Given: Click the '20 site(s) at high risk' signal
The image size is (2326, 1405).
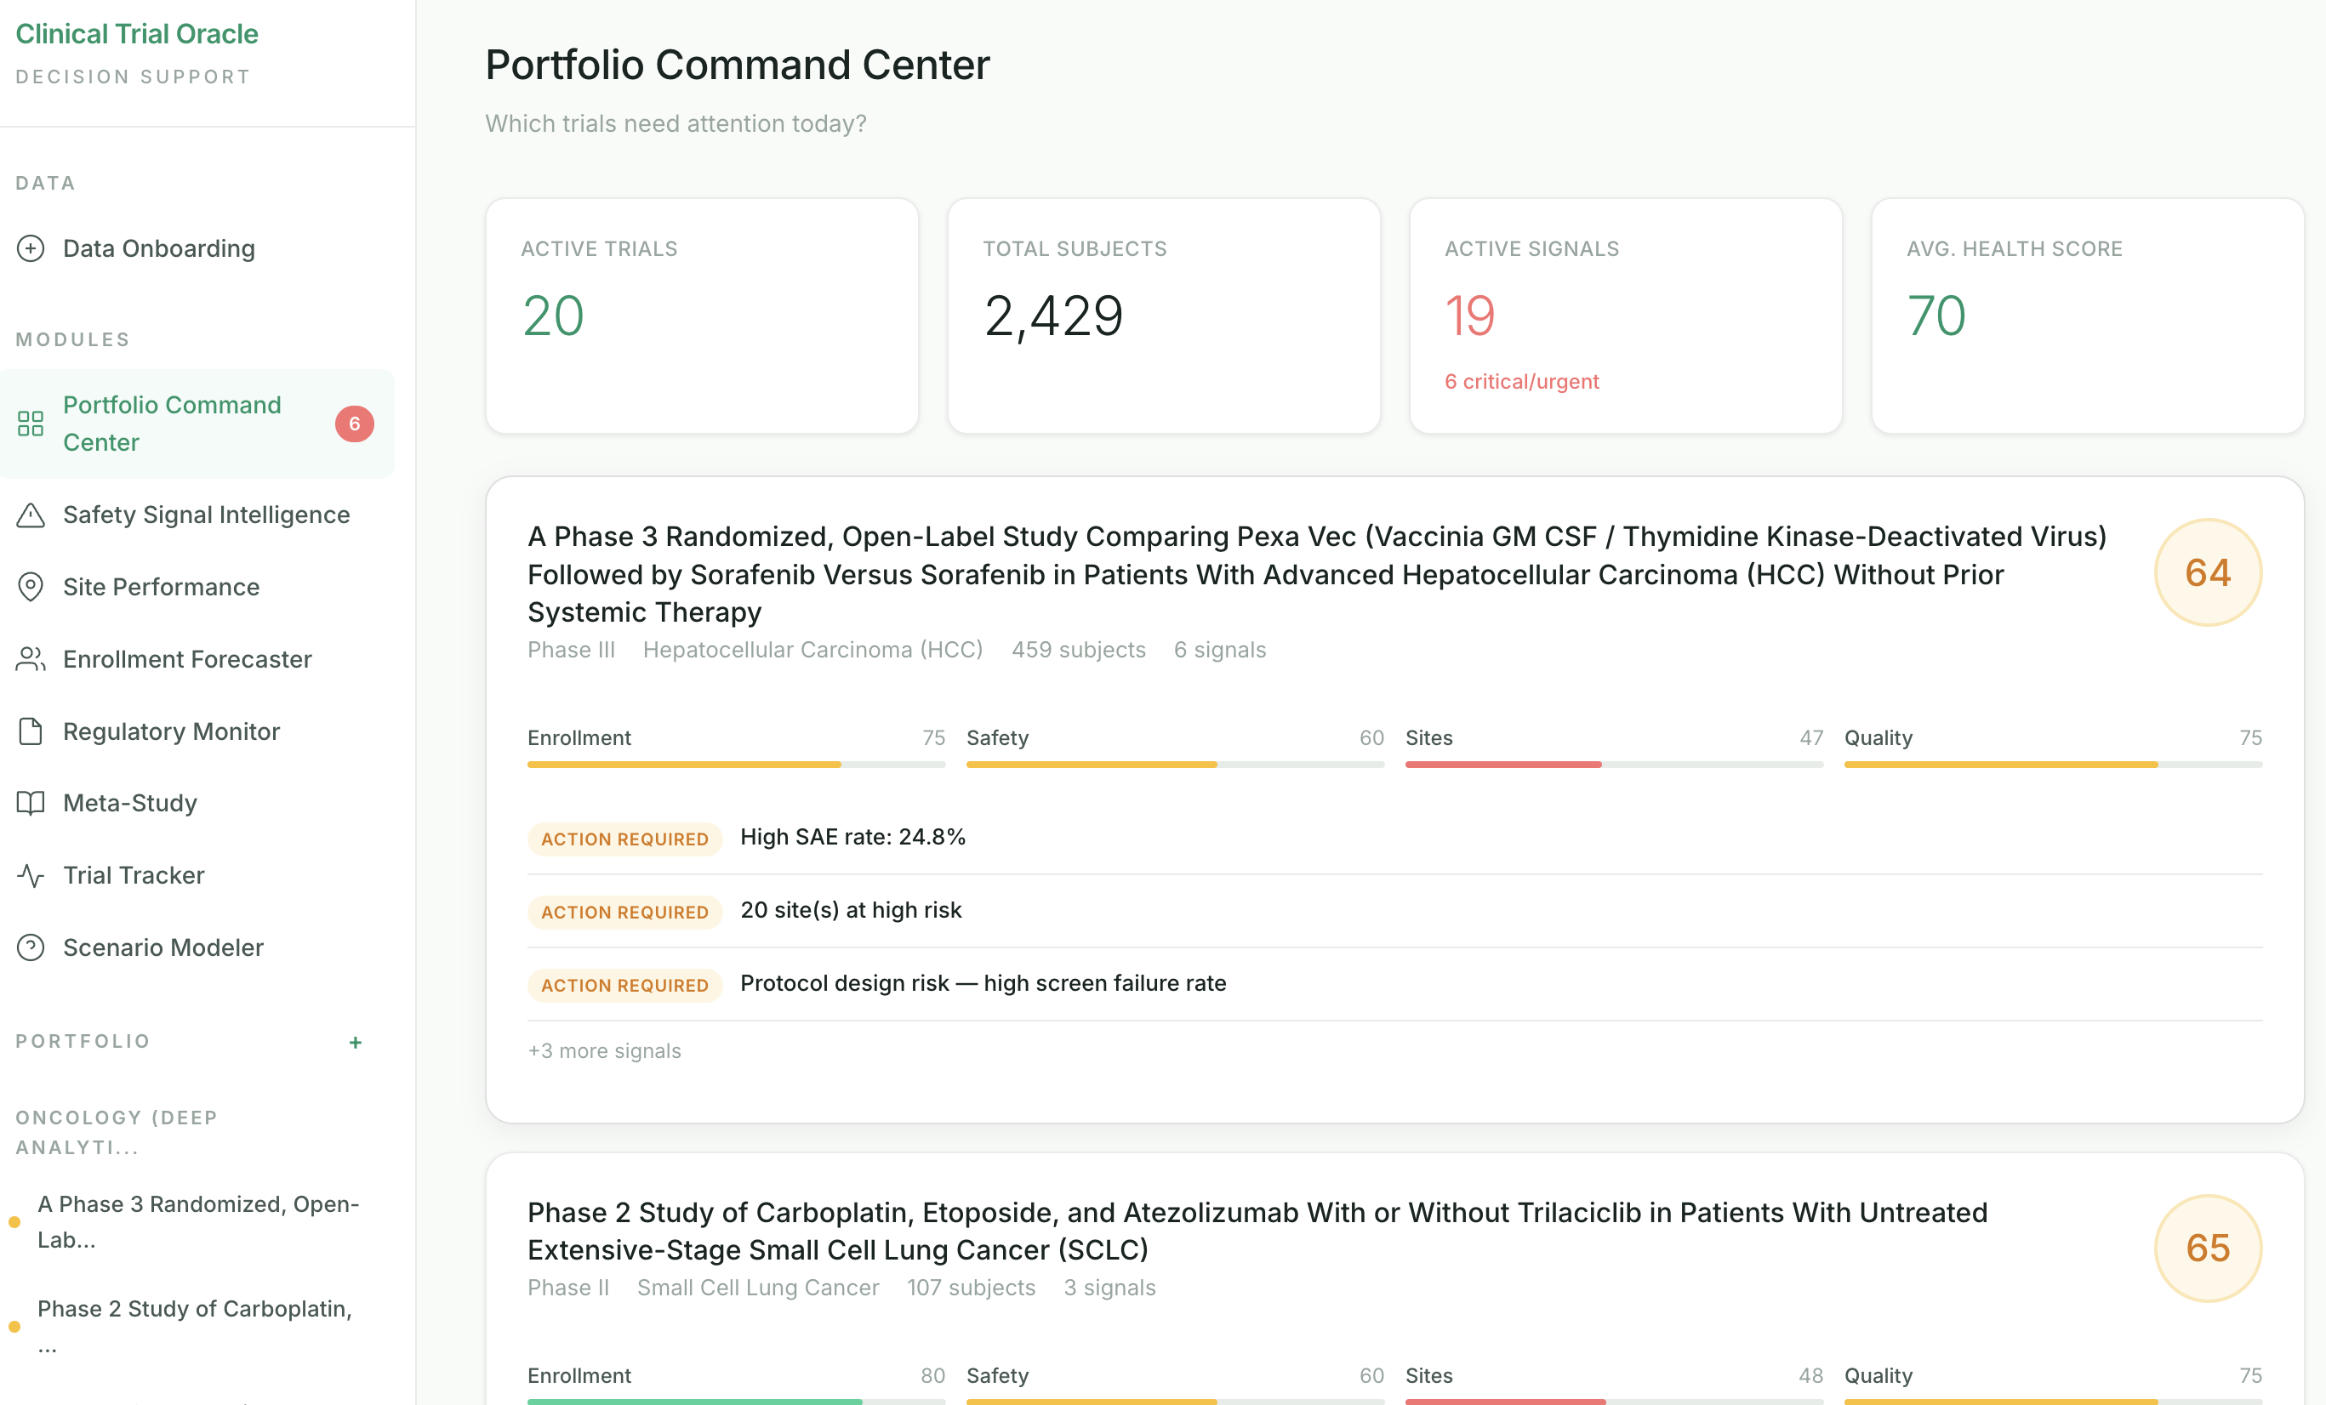Looking at the screenshot, I should 851,910.
